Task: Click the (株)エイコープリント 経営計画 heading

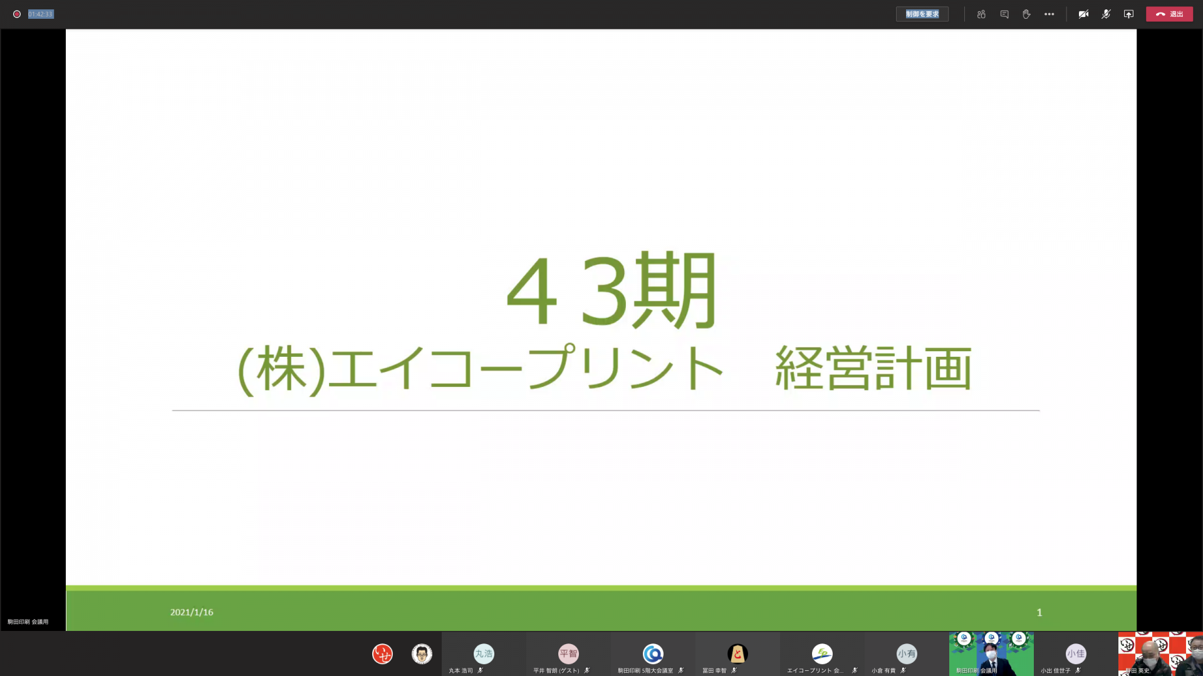Action: click(x=605, y=369)
